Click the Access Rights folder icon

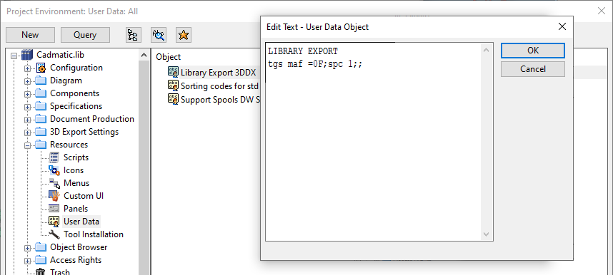41,260
